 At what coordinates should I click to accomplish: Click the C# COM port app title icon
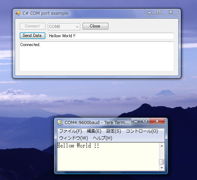click(x=18, y=13)
